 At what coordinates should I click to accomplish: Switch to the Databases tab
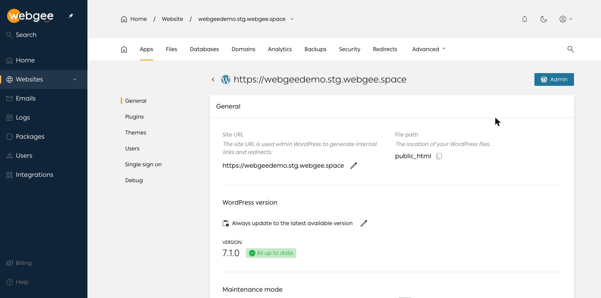pyautogui.click(x=204, y=49)
